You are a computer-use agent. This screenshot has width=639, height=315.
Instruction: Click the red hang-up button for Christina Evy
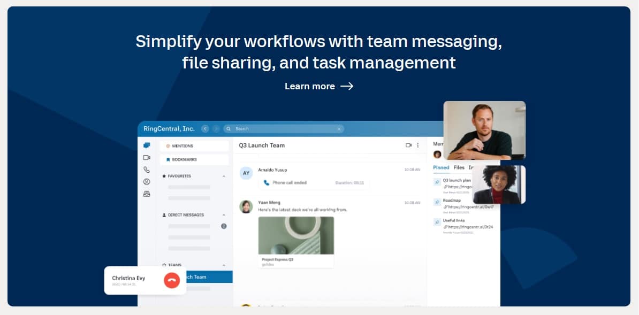tap(172, 280)
